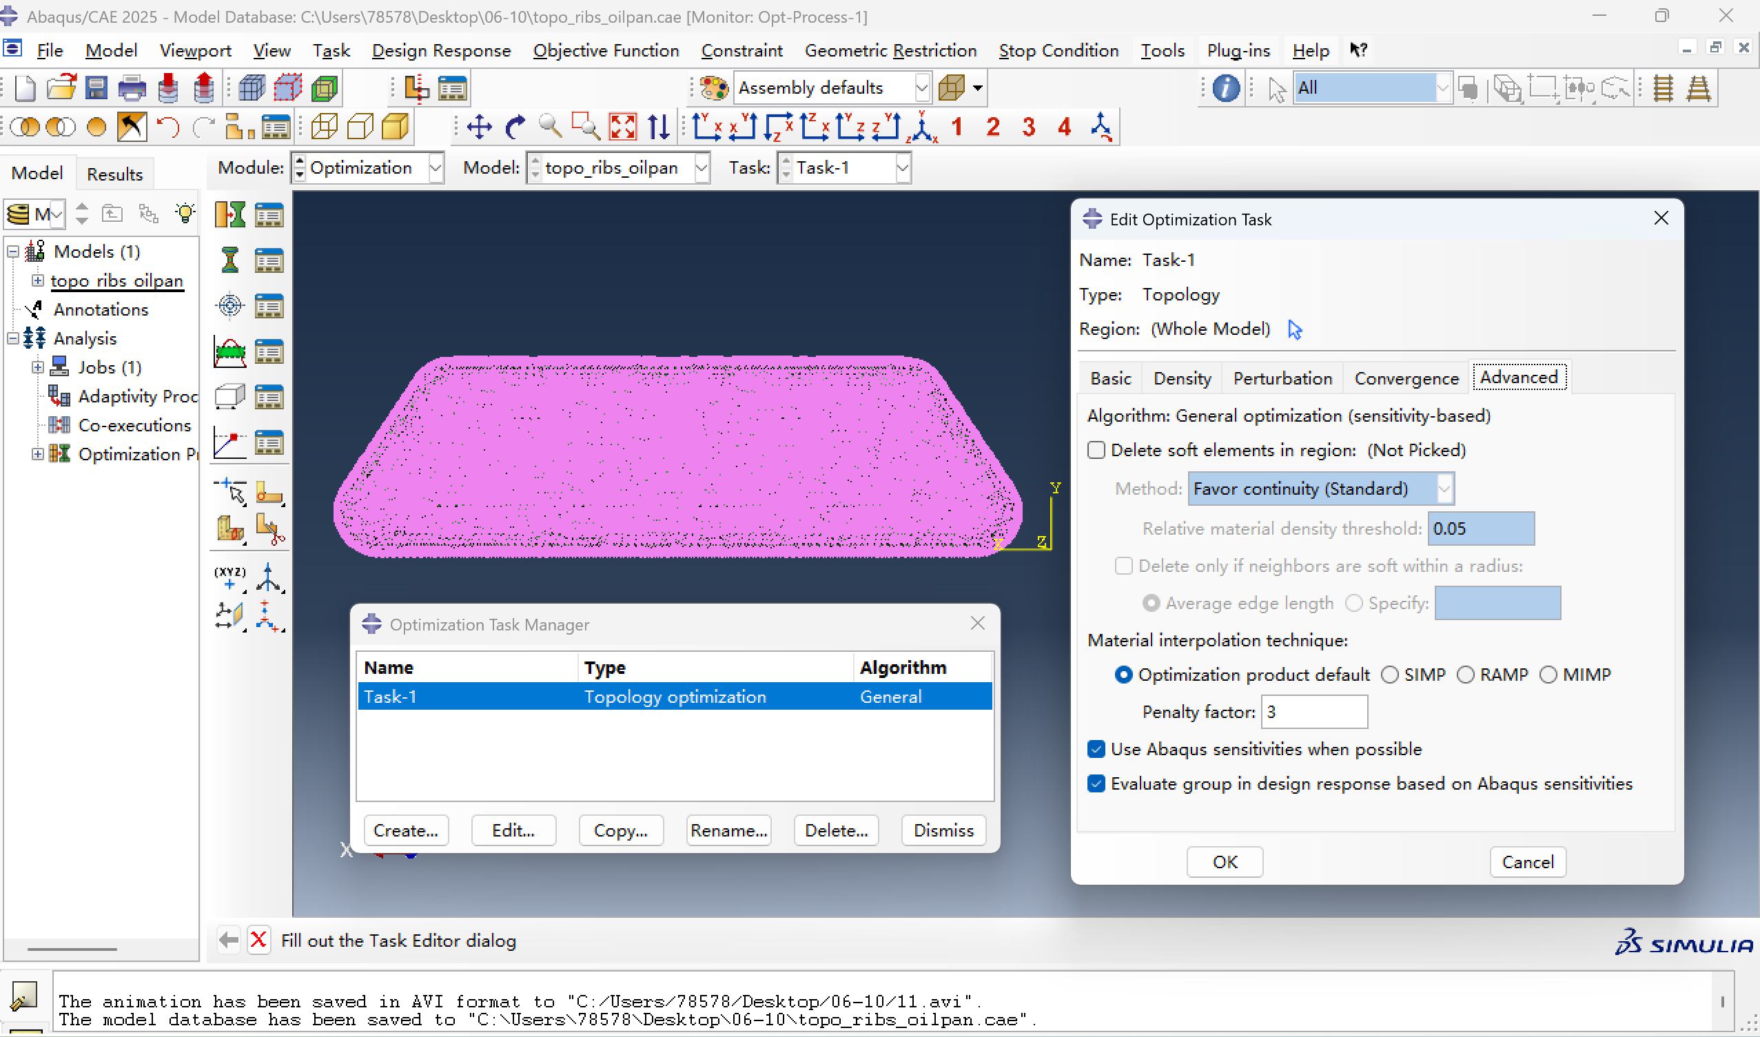Screen dimensions: 1760x1037
Task: Switch to the Convergence tab
Action: click(1406, 379)
